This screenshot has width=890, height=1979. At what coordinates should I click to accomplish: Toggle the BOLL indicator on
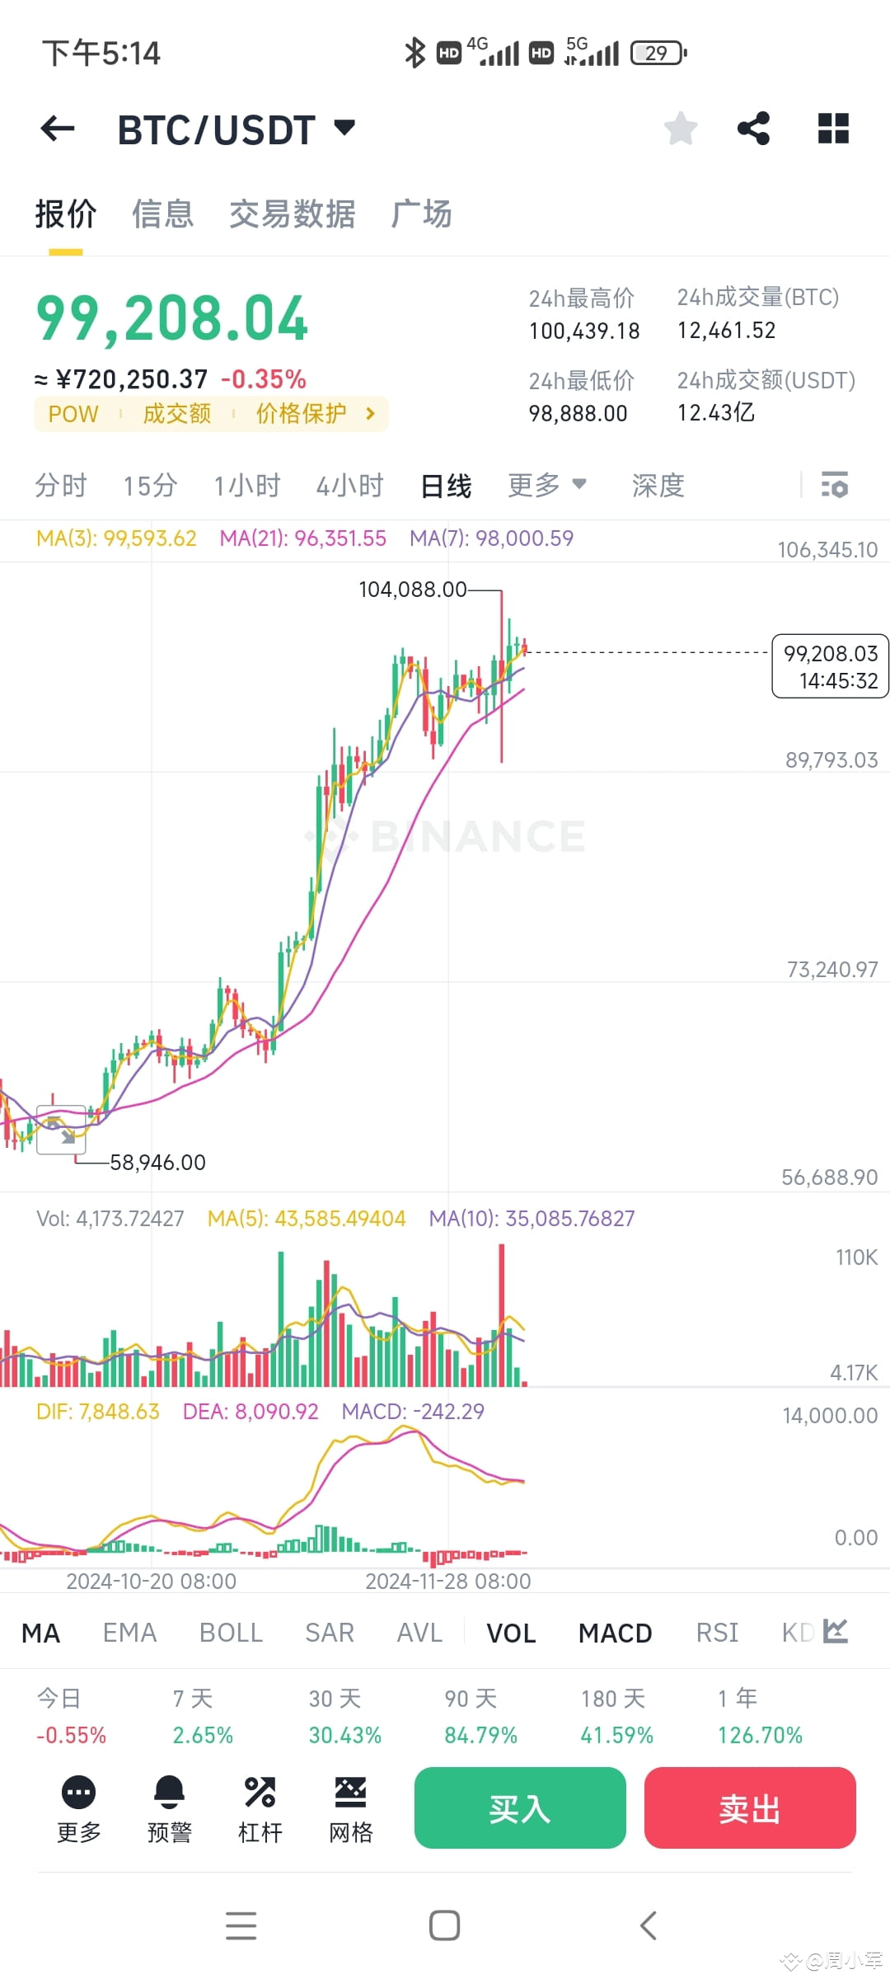(231, 1633)
